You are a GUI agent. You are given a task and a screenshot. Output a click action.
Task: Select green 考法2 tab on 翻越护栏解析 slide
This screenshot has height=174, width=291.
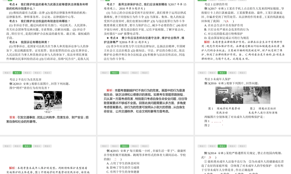pyautogui.click(x=114, y=73)
